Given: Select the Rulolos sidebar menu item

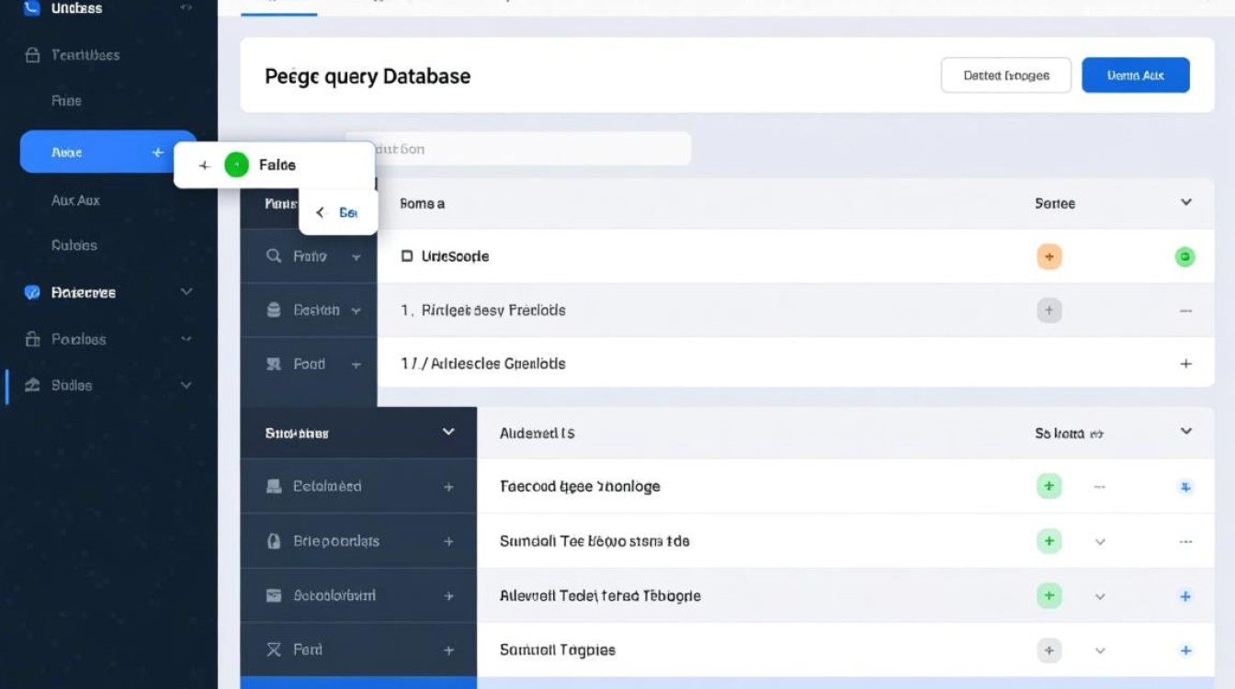Looking at the screenshot, I should point(74,245).
